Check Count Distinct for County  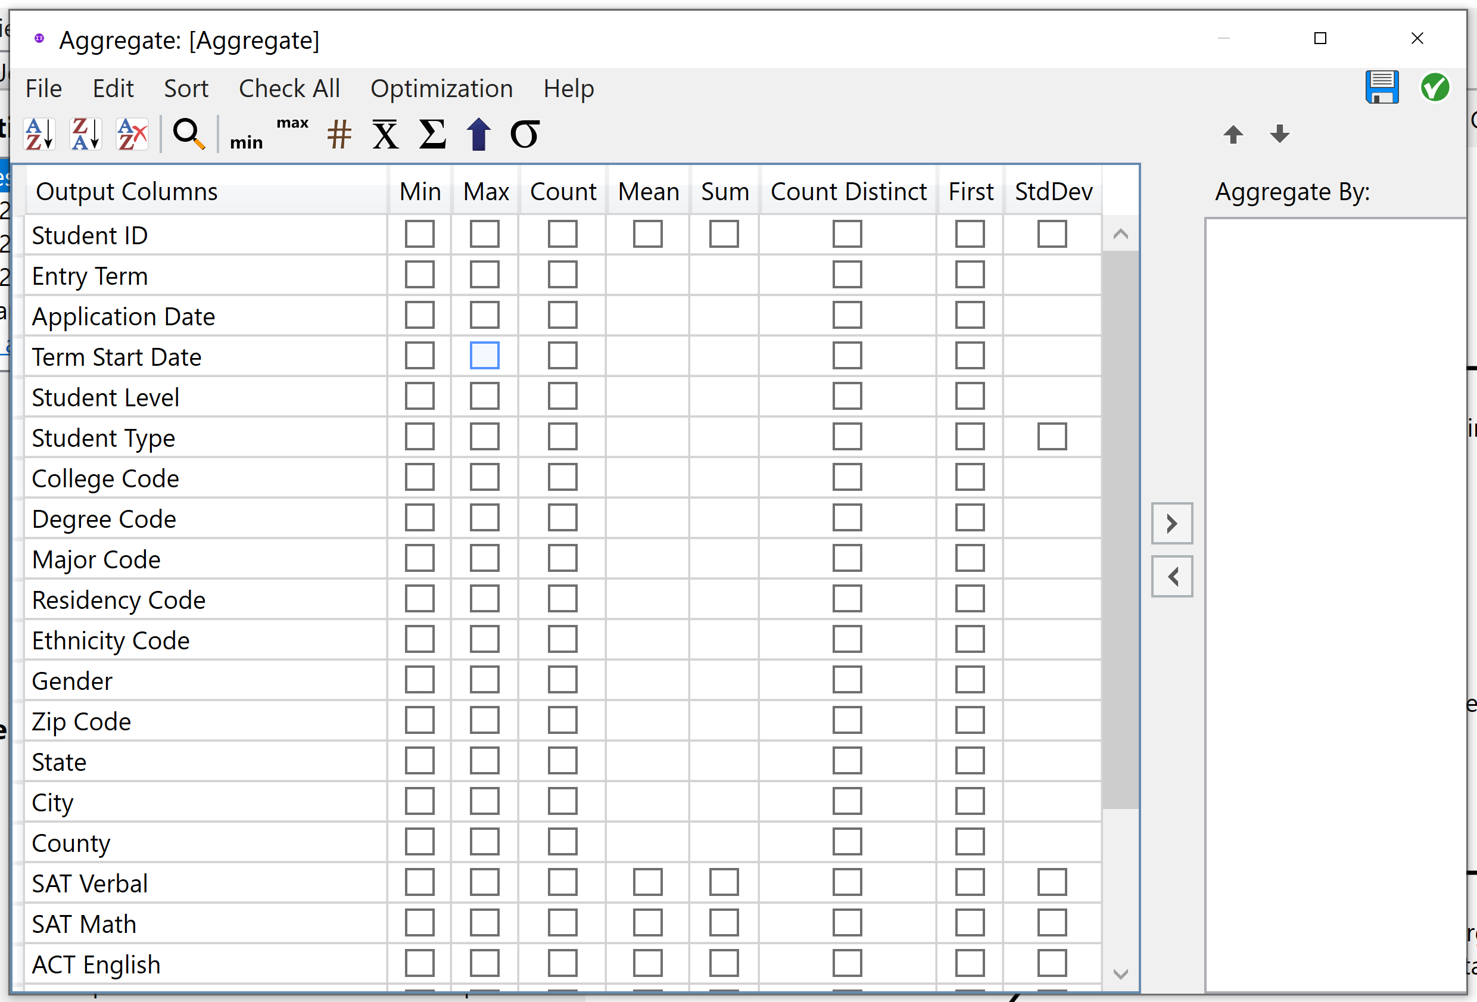(x=847, y=842)
